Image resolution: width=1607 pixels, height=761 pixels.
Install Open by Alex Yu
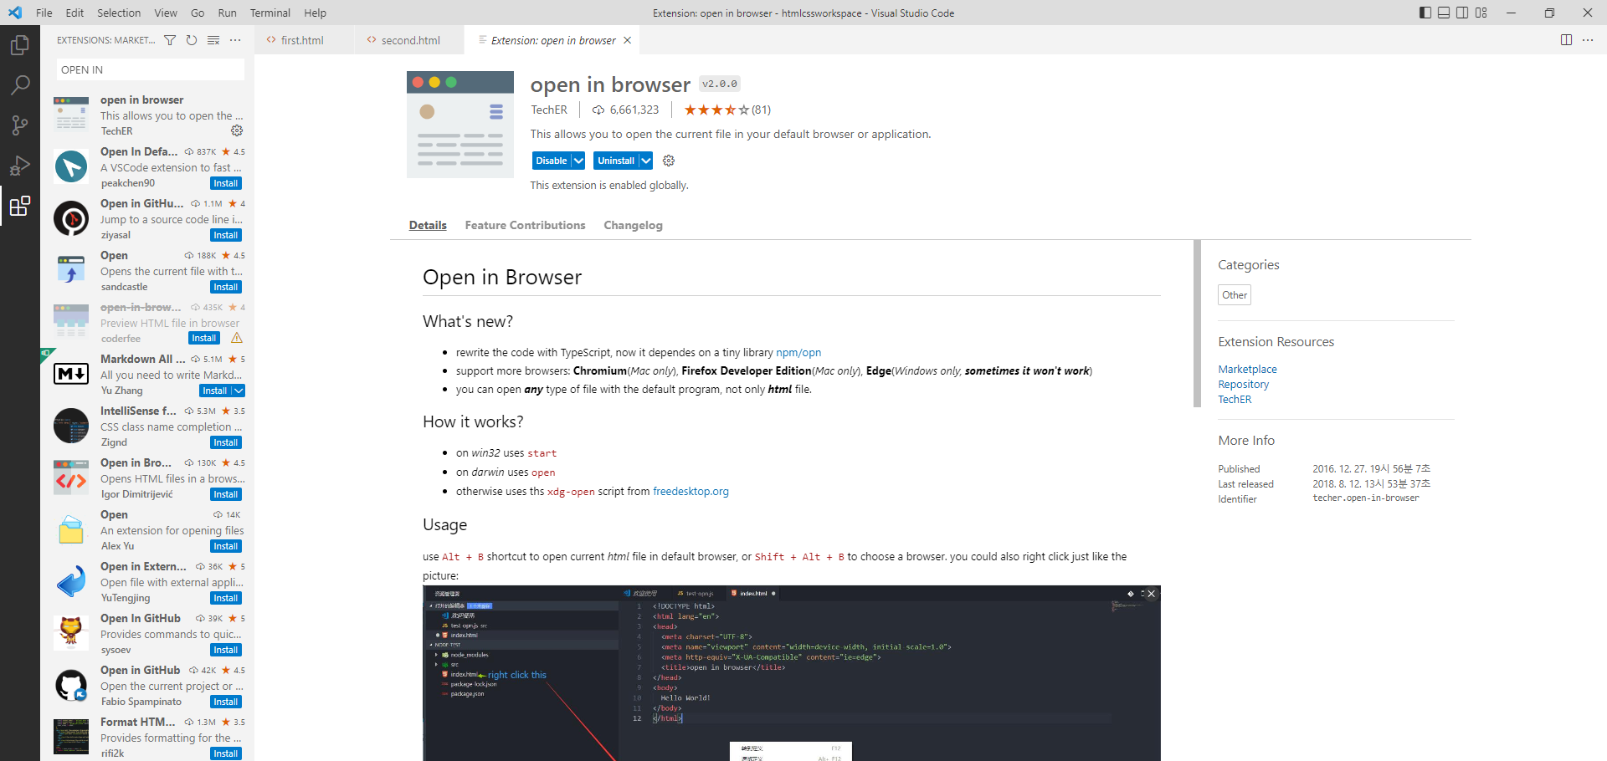(x=226, y=546)
